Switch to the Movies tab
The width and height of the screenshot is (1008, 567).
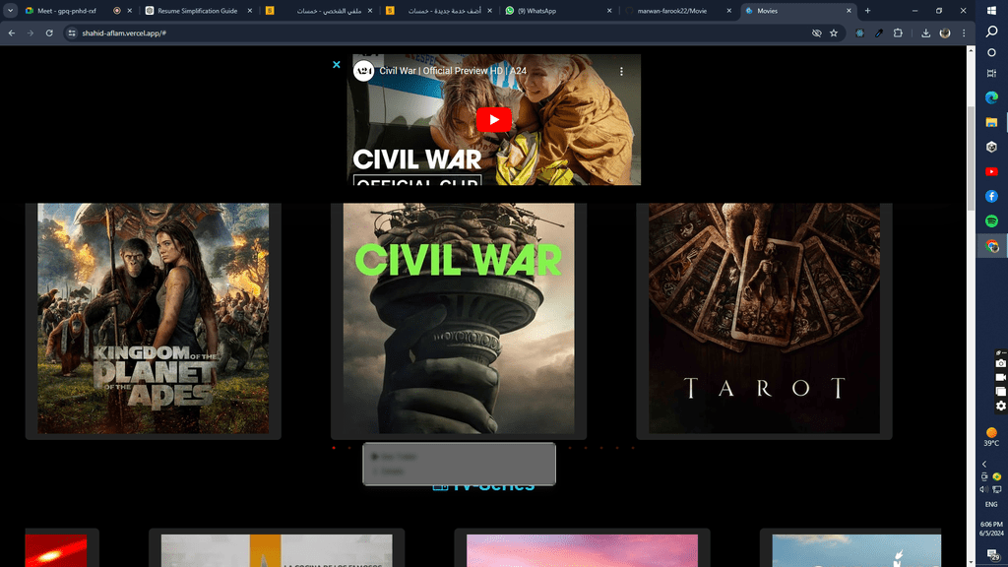(x=797, y=11)
